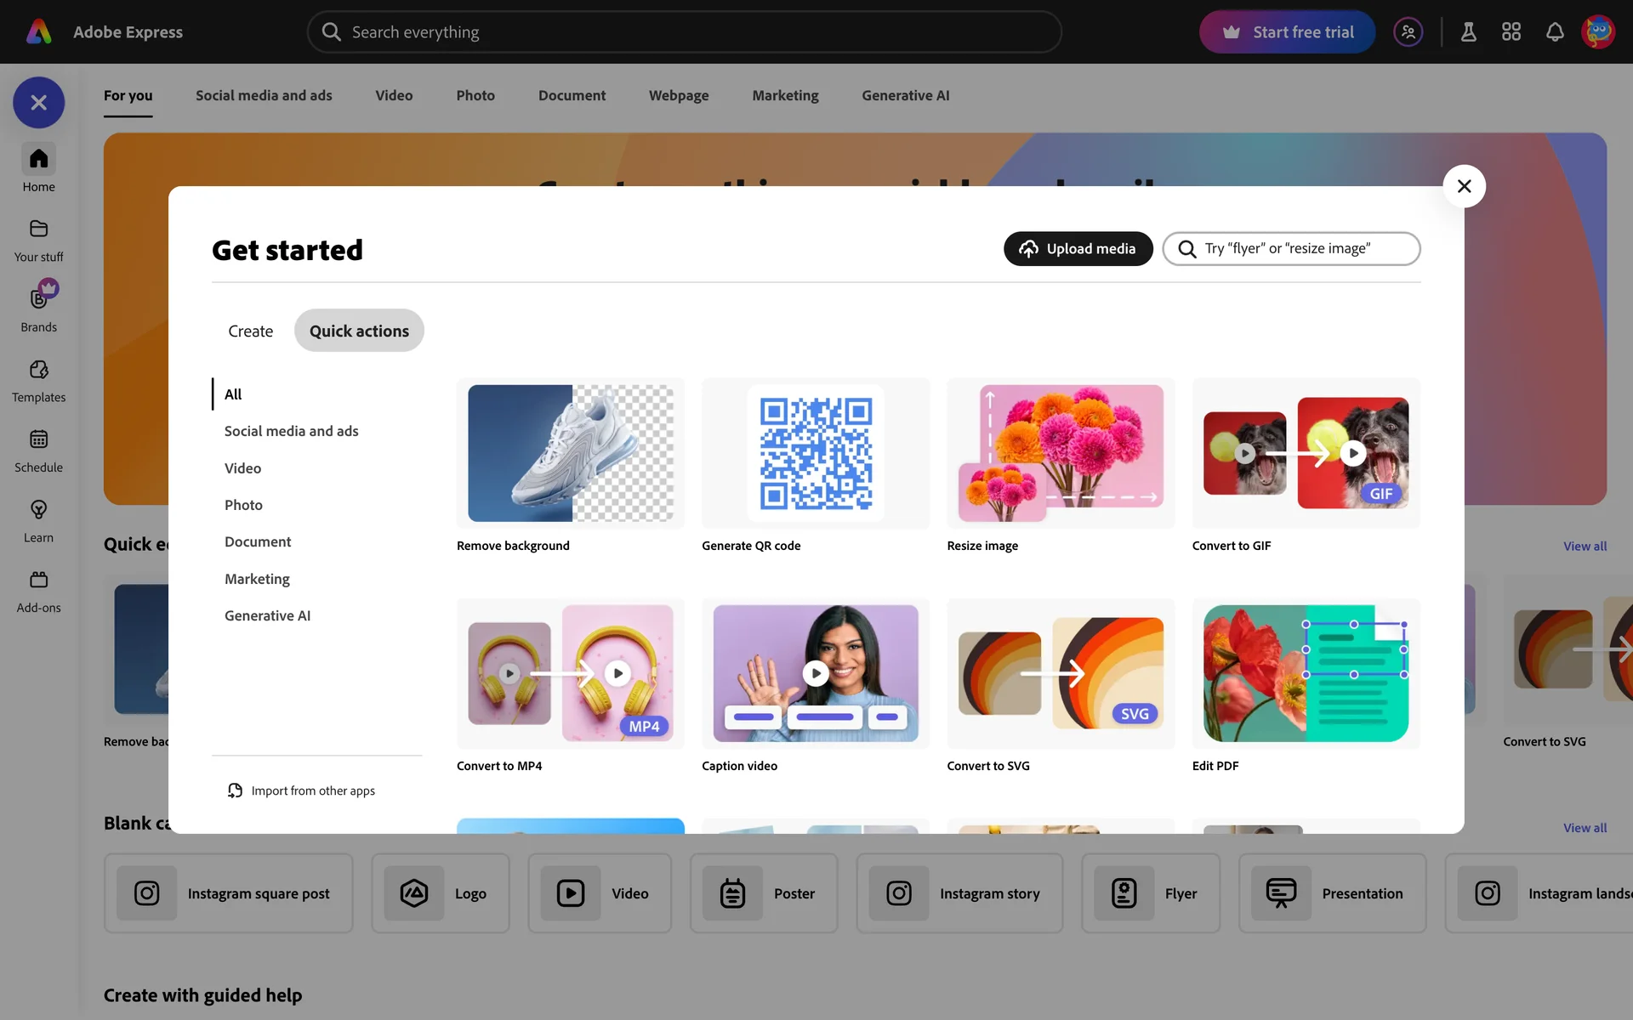Select Generative AI category in dialog
1633x1020 pixels.
[x=267, y=615]
